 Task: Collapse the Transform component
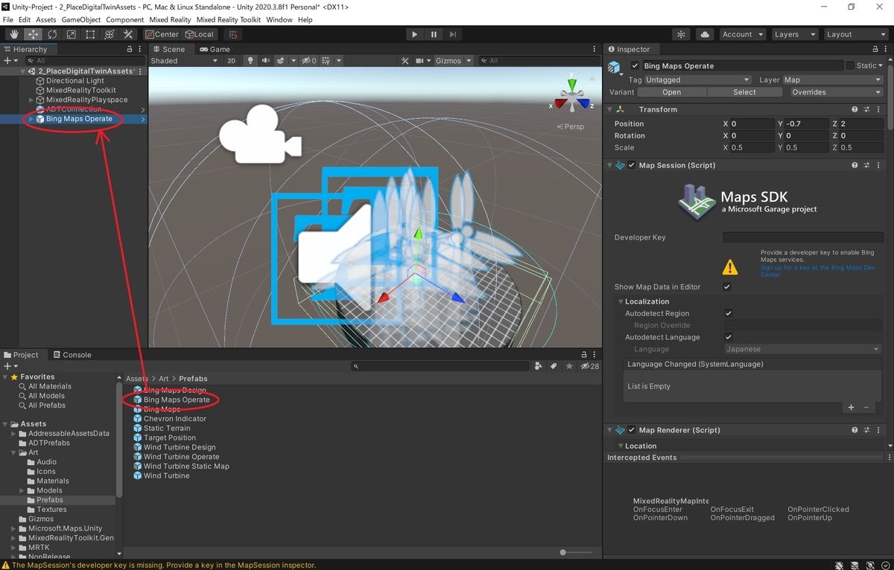[x=610, y=109]
